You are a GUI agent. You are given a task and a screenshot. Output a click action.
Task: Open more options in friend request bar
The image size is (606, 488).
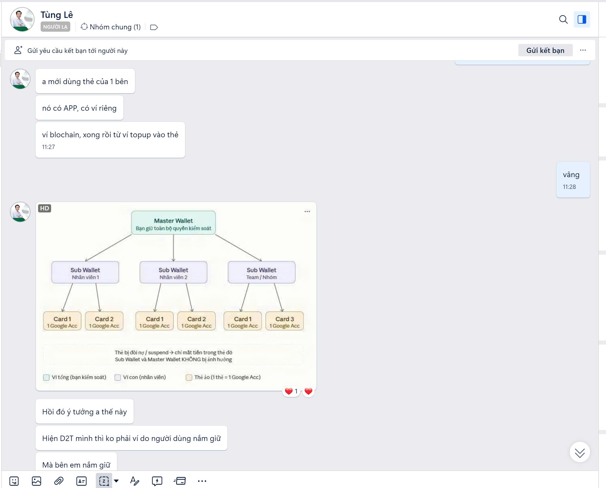click(583, 50)
